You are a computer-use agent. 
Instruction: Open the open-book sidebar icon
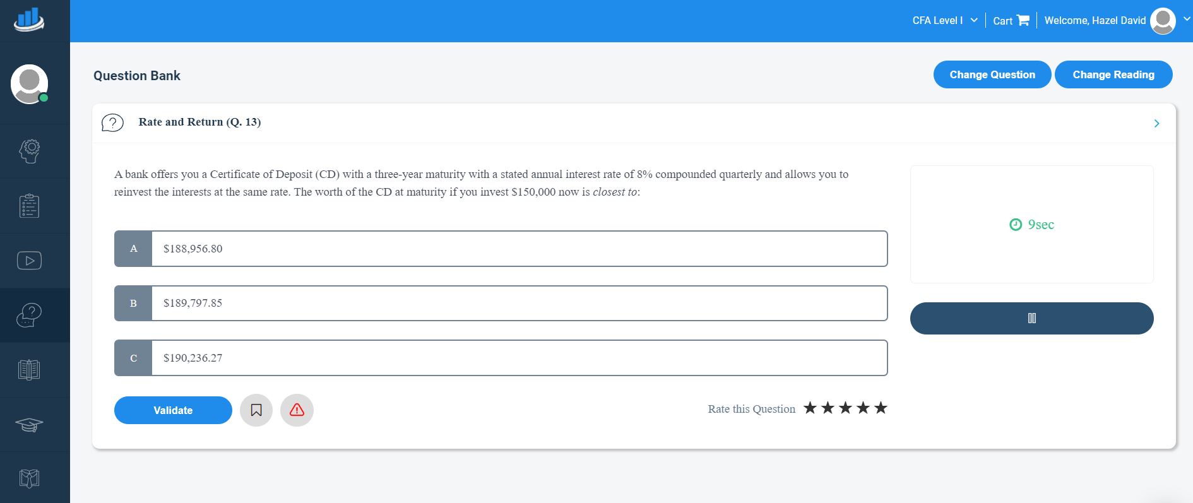(x=29, y=370)
